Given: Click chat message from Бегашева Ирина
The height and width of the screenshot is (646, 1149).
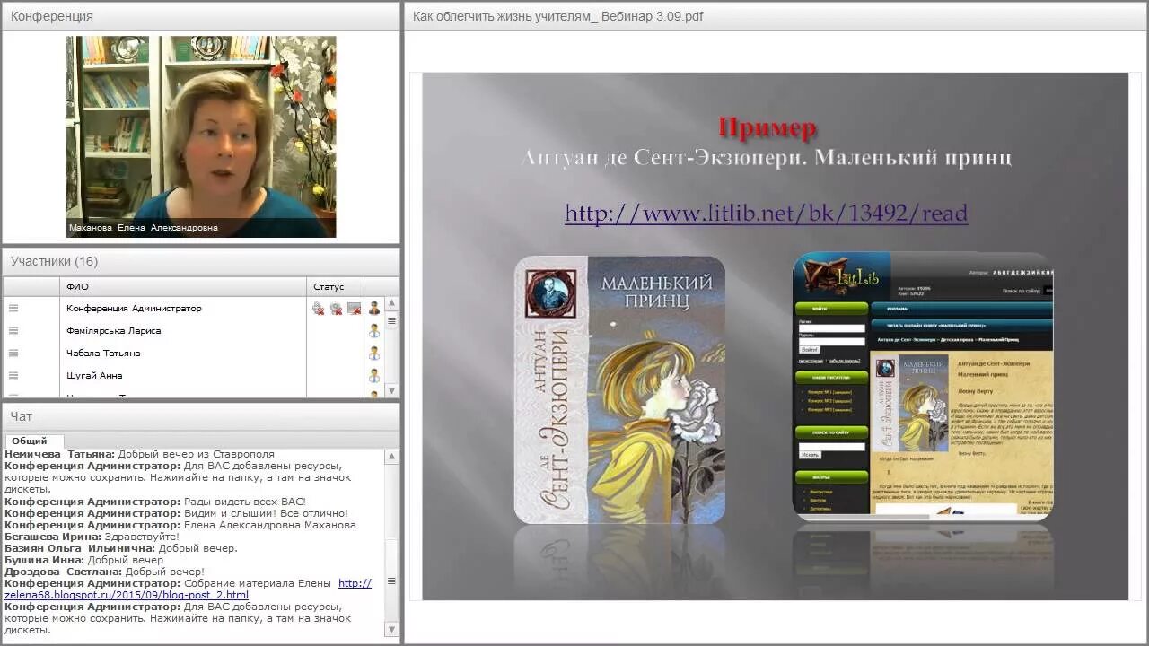Looking at the screenshot, I should (x=92, y=537).
